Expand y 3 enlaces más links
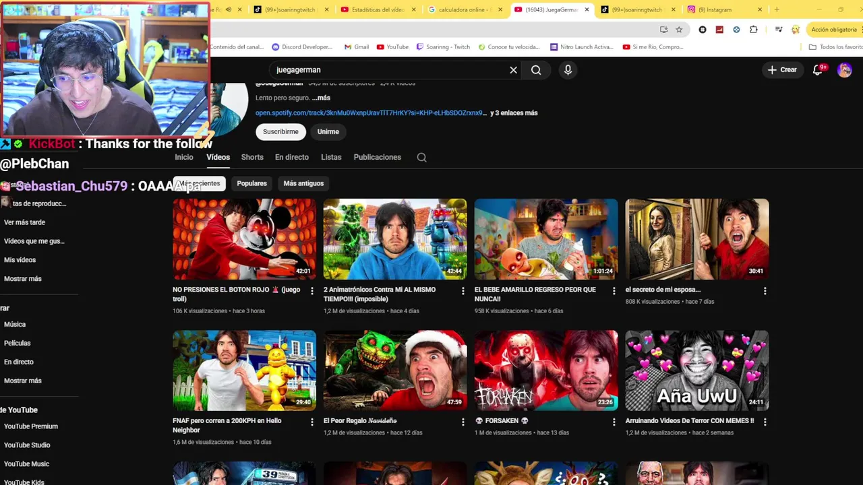This screenshot has width=863, height=485. coord(514,113)
